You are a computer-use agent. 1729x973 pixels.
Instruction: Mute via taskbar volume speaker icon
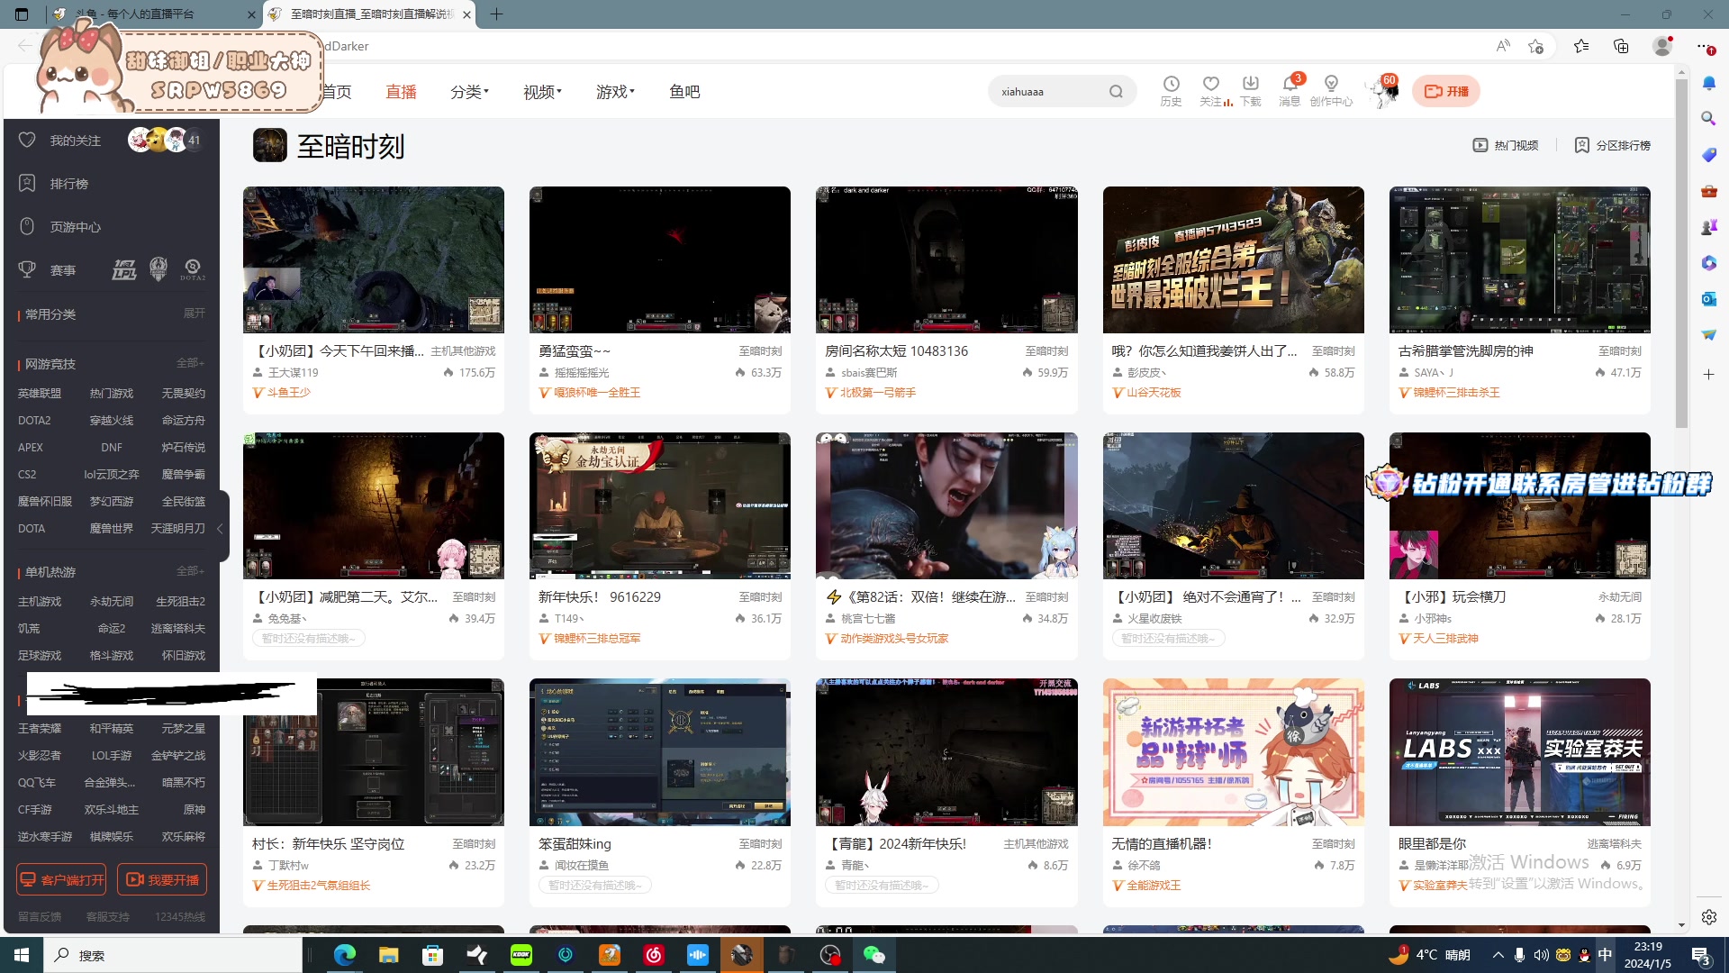point(1541,955)
